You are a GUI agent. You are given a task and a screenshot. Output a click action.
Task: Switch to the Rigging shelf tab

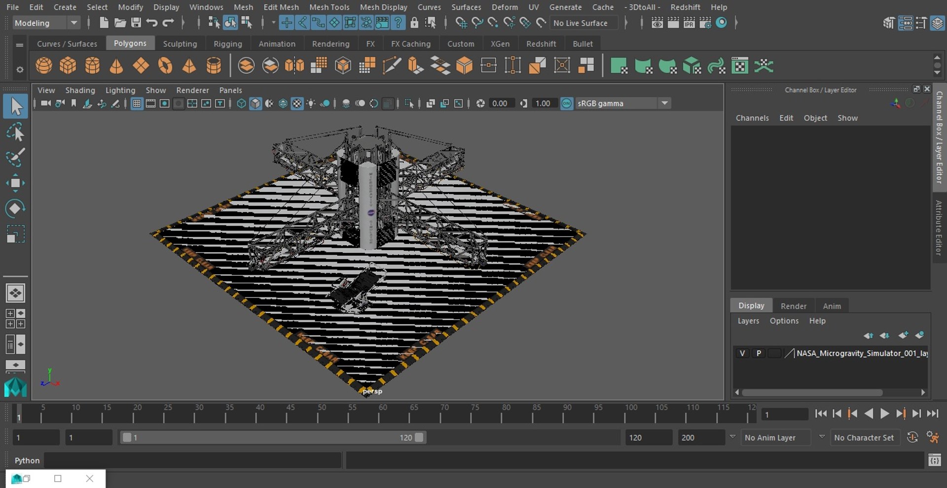point(227,44)
